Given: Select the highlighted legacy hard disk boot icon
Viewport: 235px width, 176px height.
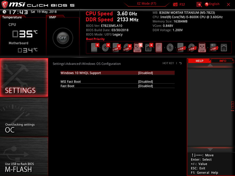Looking at the screenshot, I should pos(159,48).
